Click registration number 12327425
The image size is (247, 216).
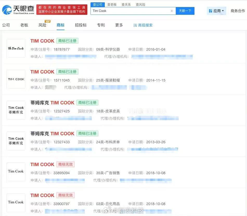62,111
